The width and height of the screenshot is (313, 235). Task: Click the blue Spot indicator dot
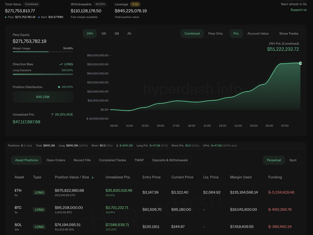click(x=39, y=17)
